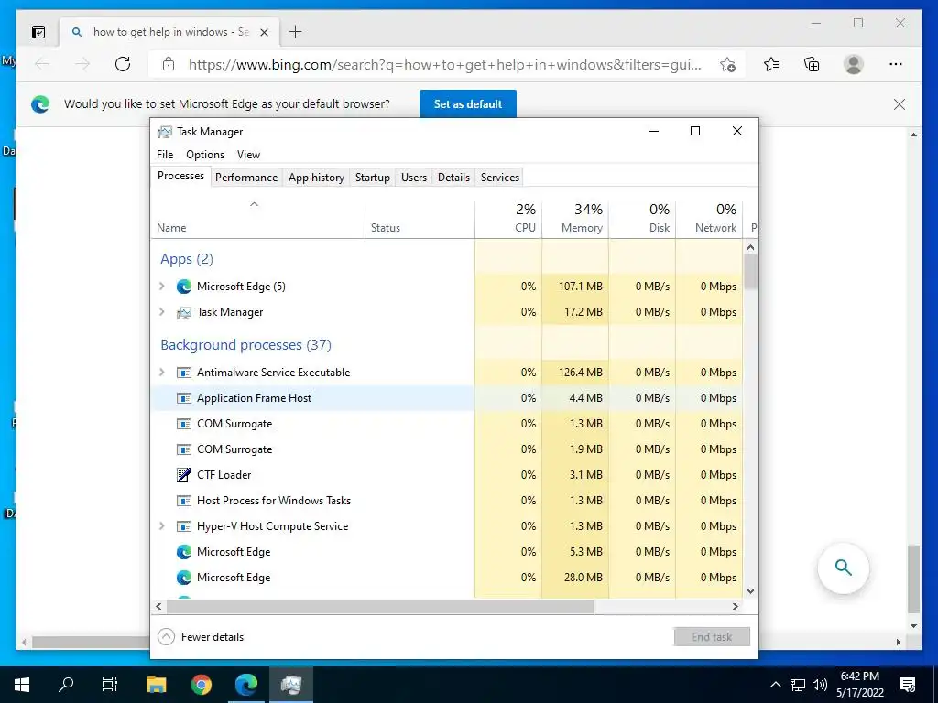Click the CTF Loader process icon
The image size is (938, 703).
[x=183, y=475]
